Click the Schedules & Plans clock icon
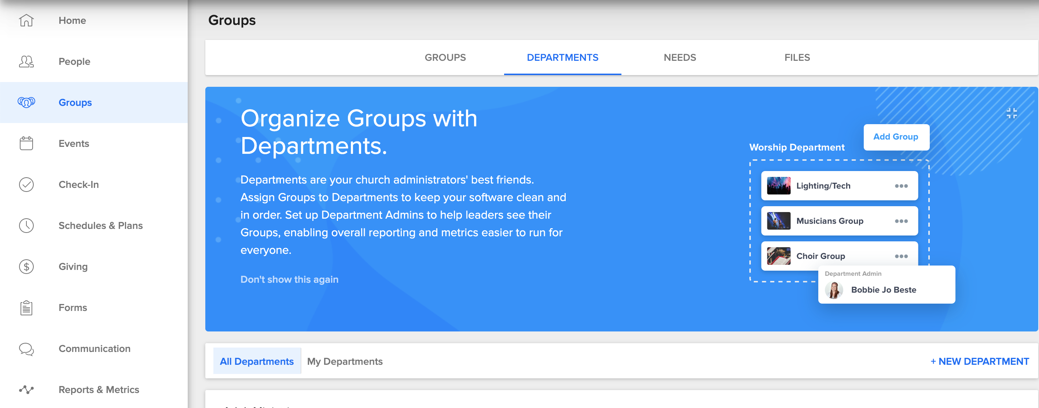Image resolution: width=1039 pixels, height=408 pixels. [x=26, y=226]
